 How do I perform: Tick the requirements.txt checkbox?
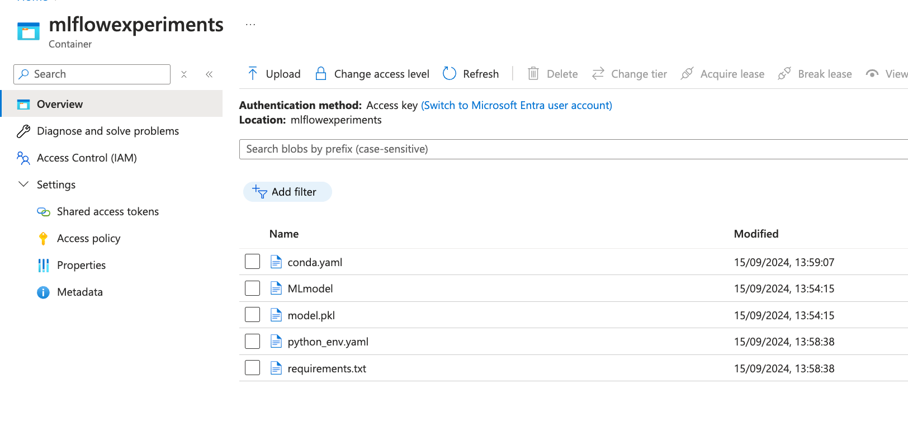253,368
